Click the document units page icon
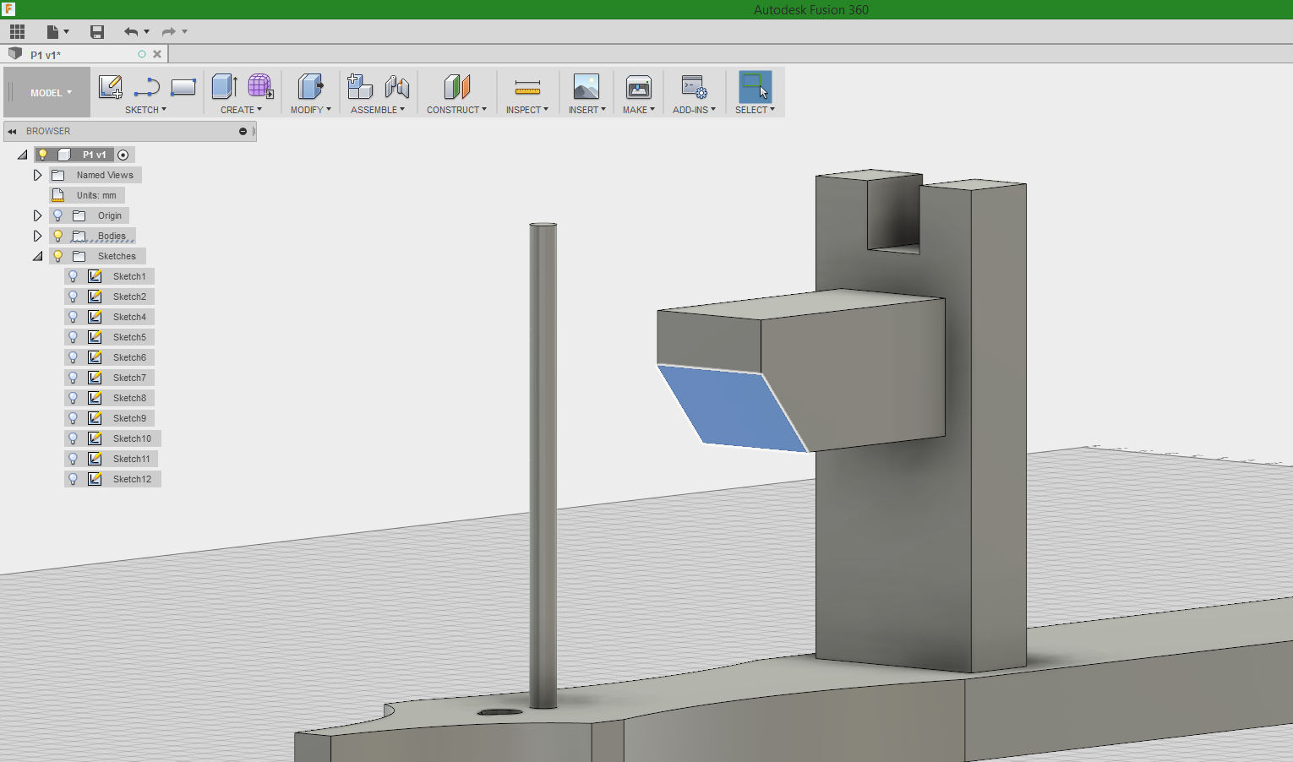Viewport: 1293px width, 762px height. 58,195
